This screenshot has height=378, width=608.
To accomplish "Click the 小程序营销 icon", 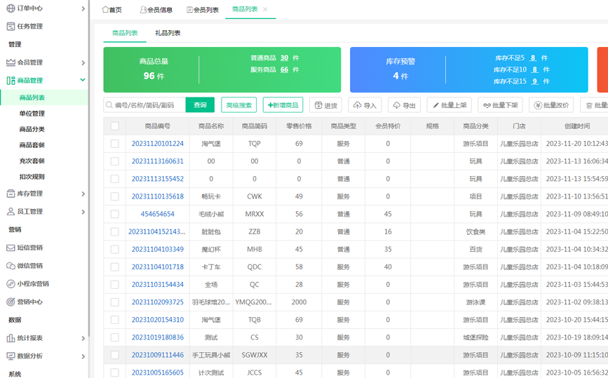I will point(11,284).
